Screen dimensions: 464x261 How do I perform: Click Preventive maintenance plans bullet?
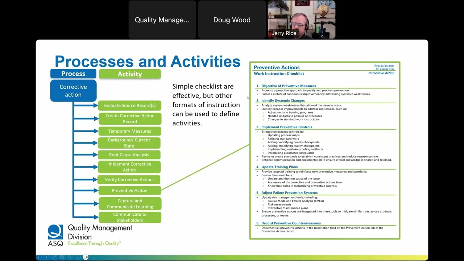point(288,208)
